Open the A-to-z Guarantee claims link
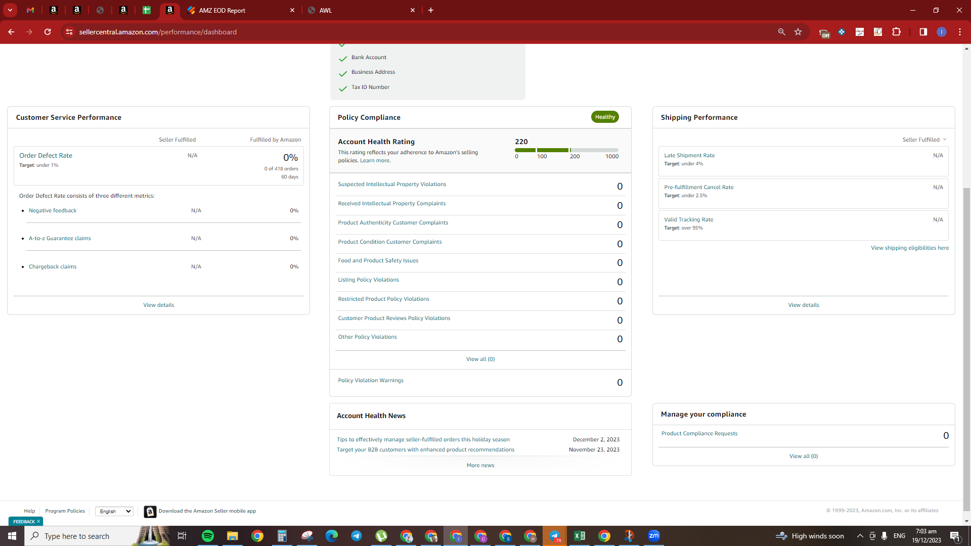The width and height of the screenshot is (971, 546). pyautogui.click(x=60, y=238)
